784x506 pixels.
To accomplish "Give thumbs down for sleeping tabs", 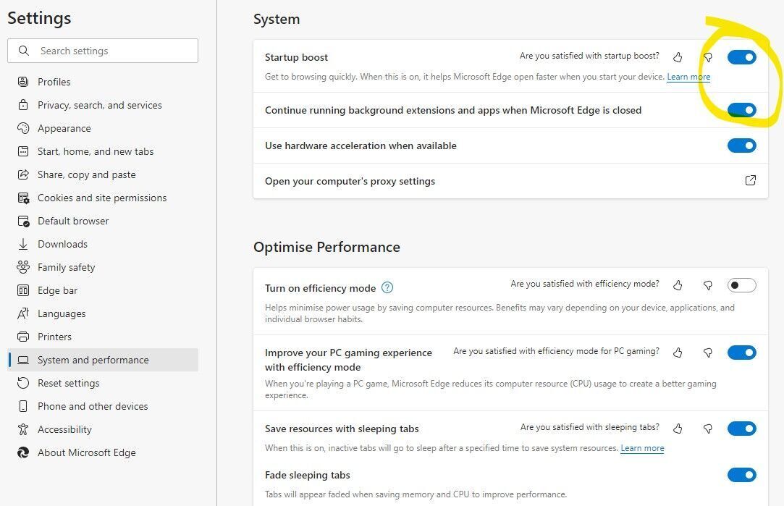I will point(707,429).
